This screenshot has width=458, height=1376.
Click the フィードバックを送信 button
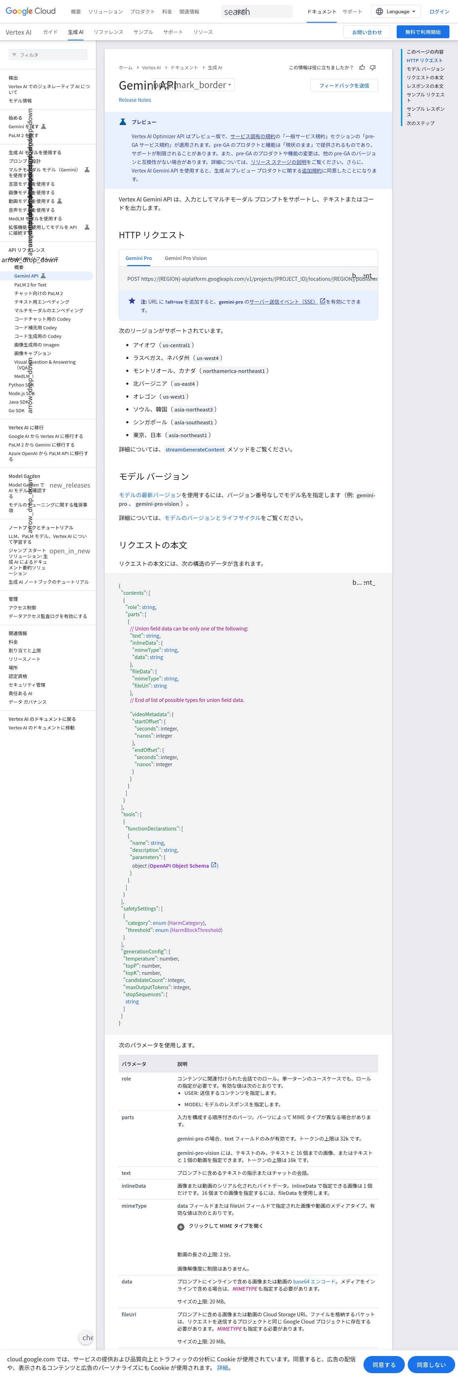[x=344, y=85]
